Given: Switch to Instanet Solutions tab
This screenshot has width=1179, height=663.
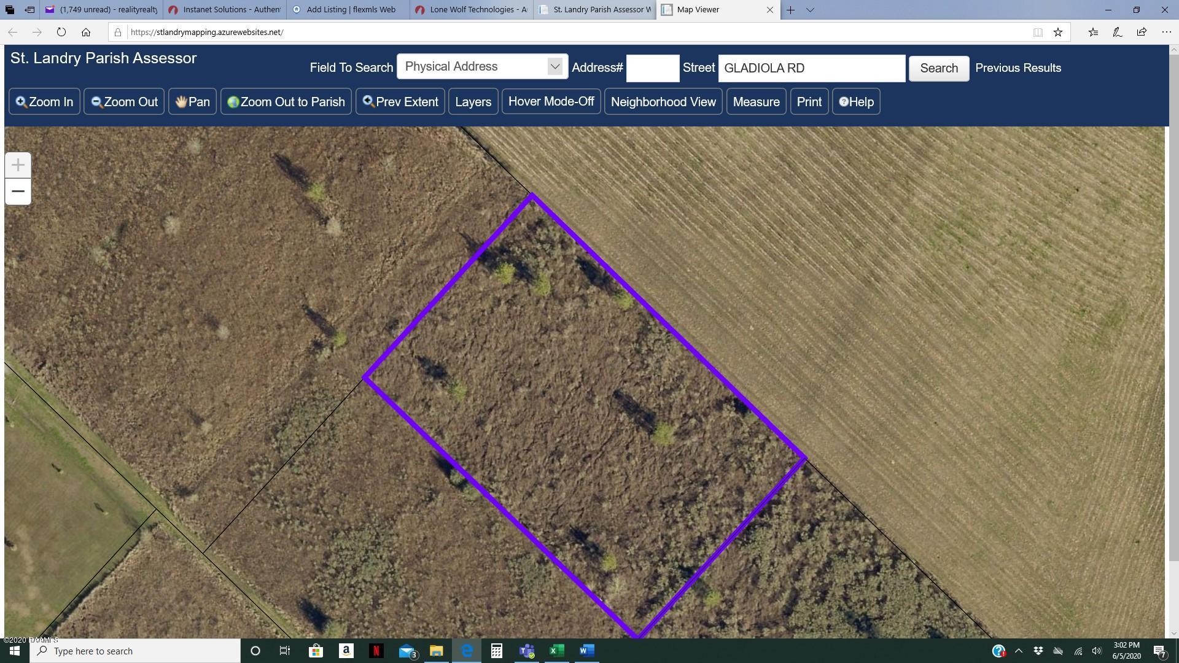Looking at the screenshot, I should point(225,10).
